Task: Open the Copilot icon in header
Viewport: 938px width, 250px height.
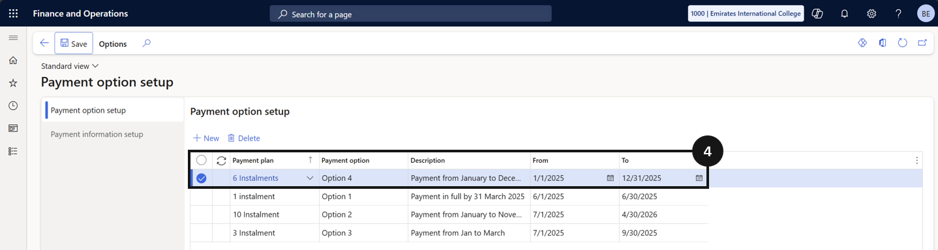Action: click(817, 14)
